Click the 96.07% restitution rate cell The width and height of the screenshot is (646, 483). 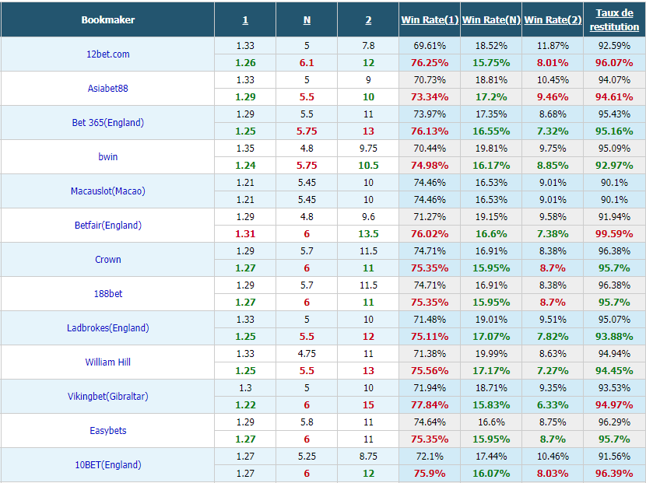(x=614, y=62)
